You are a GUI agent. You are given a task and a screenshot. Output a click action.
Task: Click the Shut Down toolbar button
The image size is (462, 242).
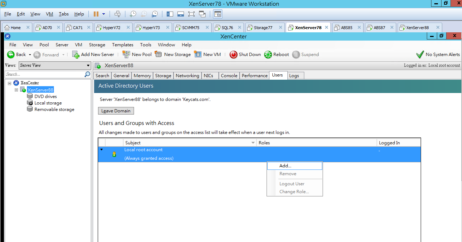click(x=245, y=55)
